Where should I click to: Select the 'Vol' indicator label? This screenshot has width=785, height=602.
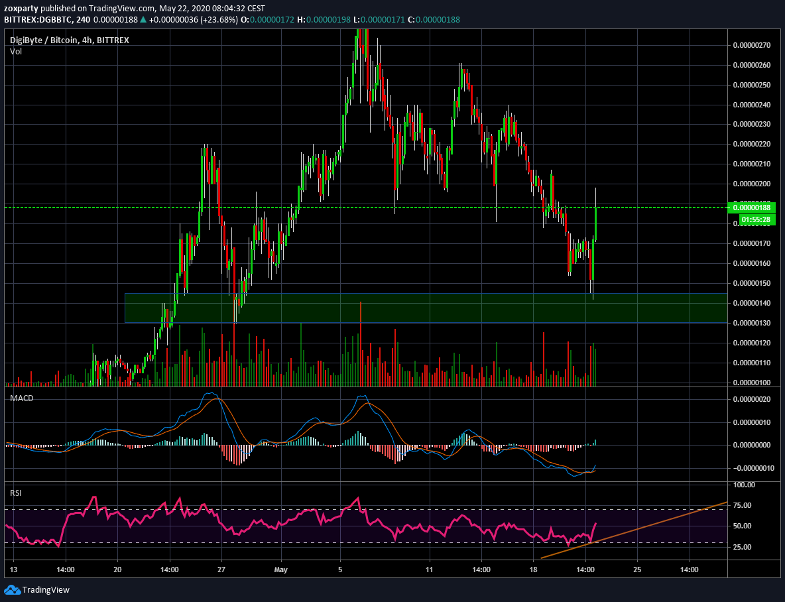tap(16, 51)
